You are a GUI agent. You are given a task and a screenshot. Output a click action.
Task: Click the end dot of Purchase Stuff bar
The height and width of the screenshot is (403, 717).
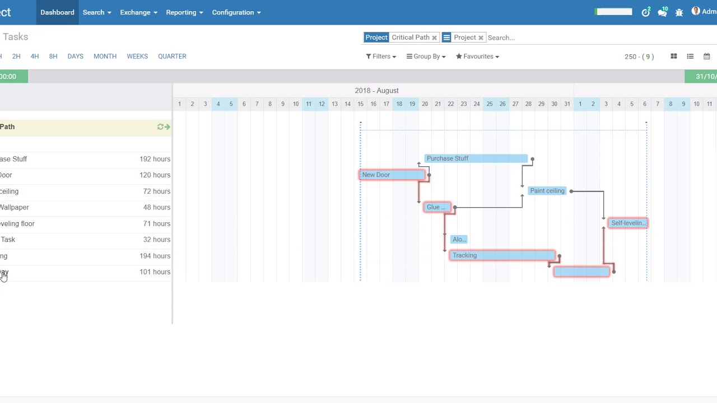click(x=532, y=160)
